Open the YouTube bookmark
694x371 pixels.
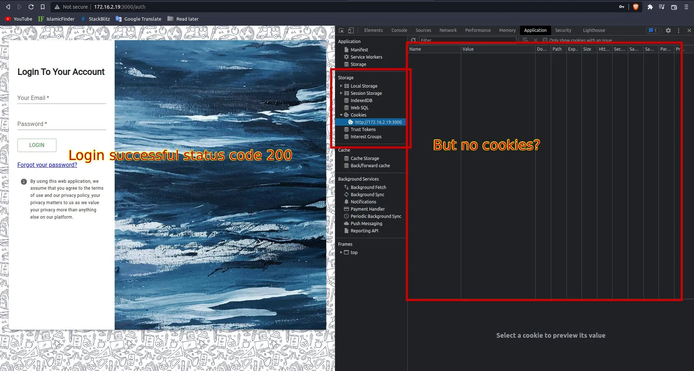pyautogui.click(x=19, y=19)
